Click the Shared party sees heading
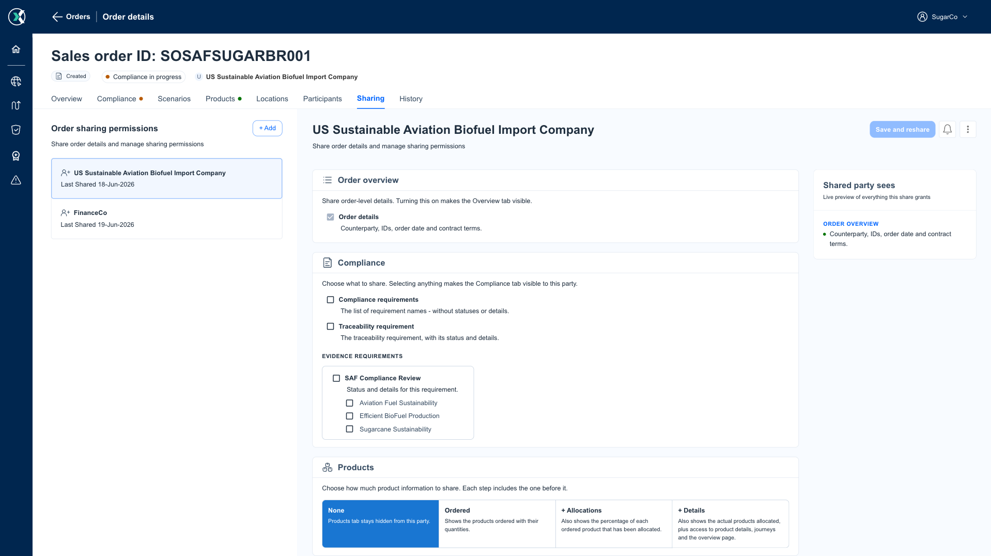991x556 pixels. pos(859,186)
